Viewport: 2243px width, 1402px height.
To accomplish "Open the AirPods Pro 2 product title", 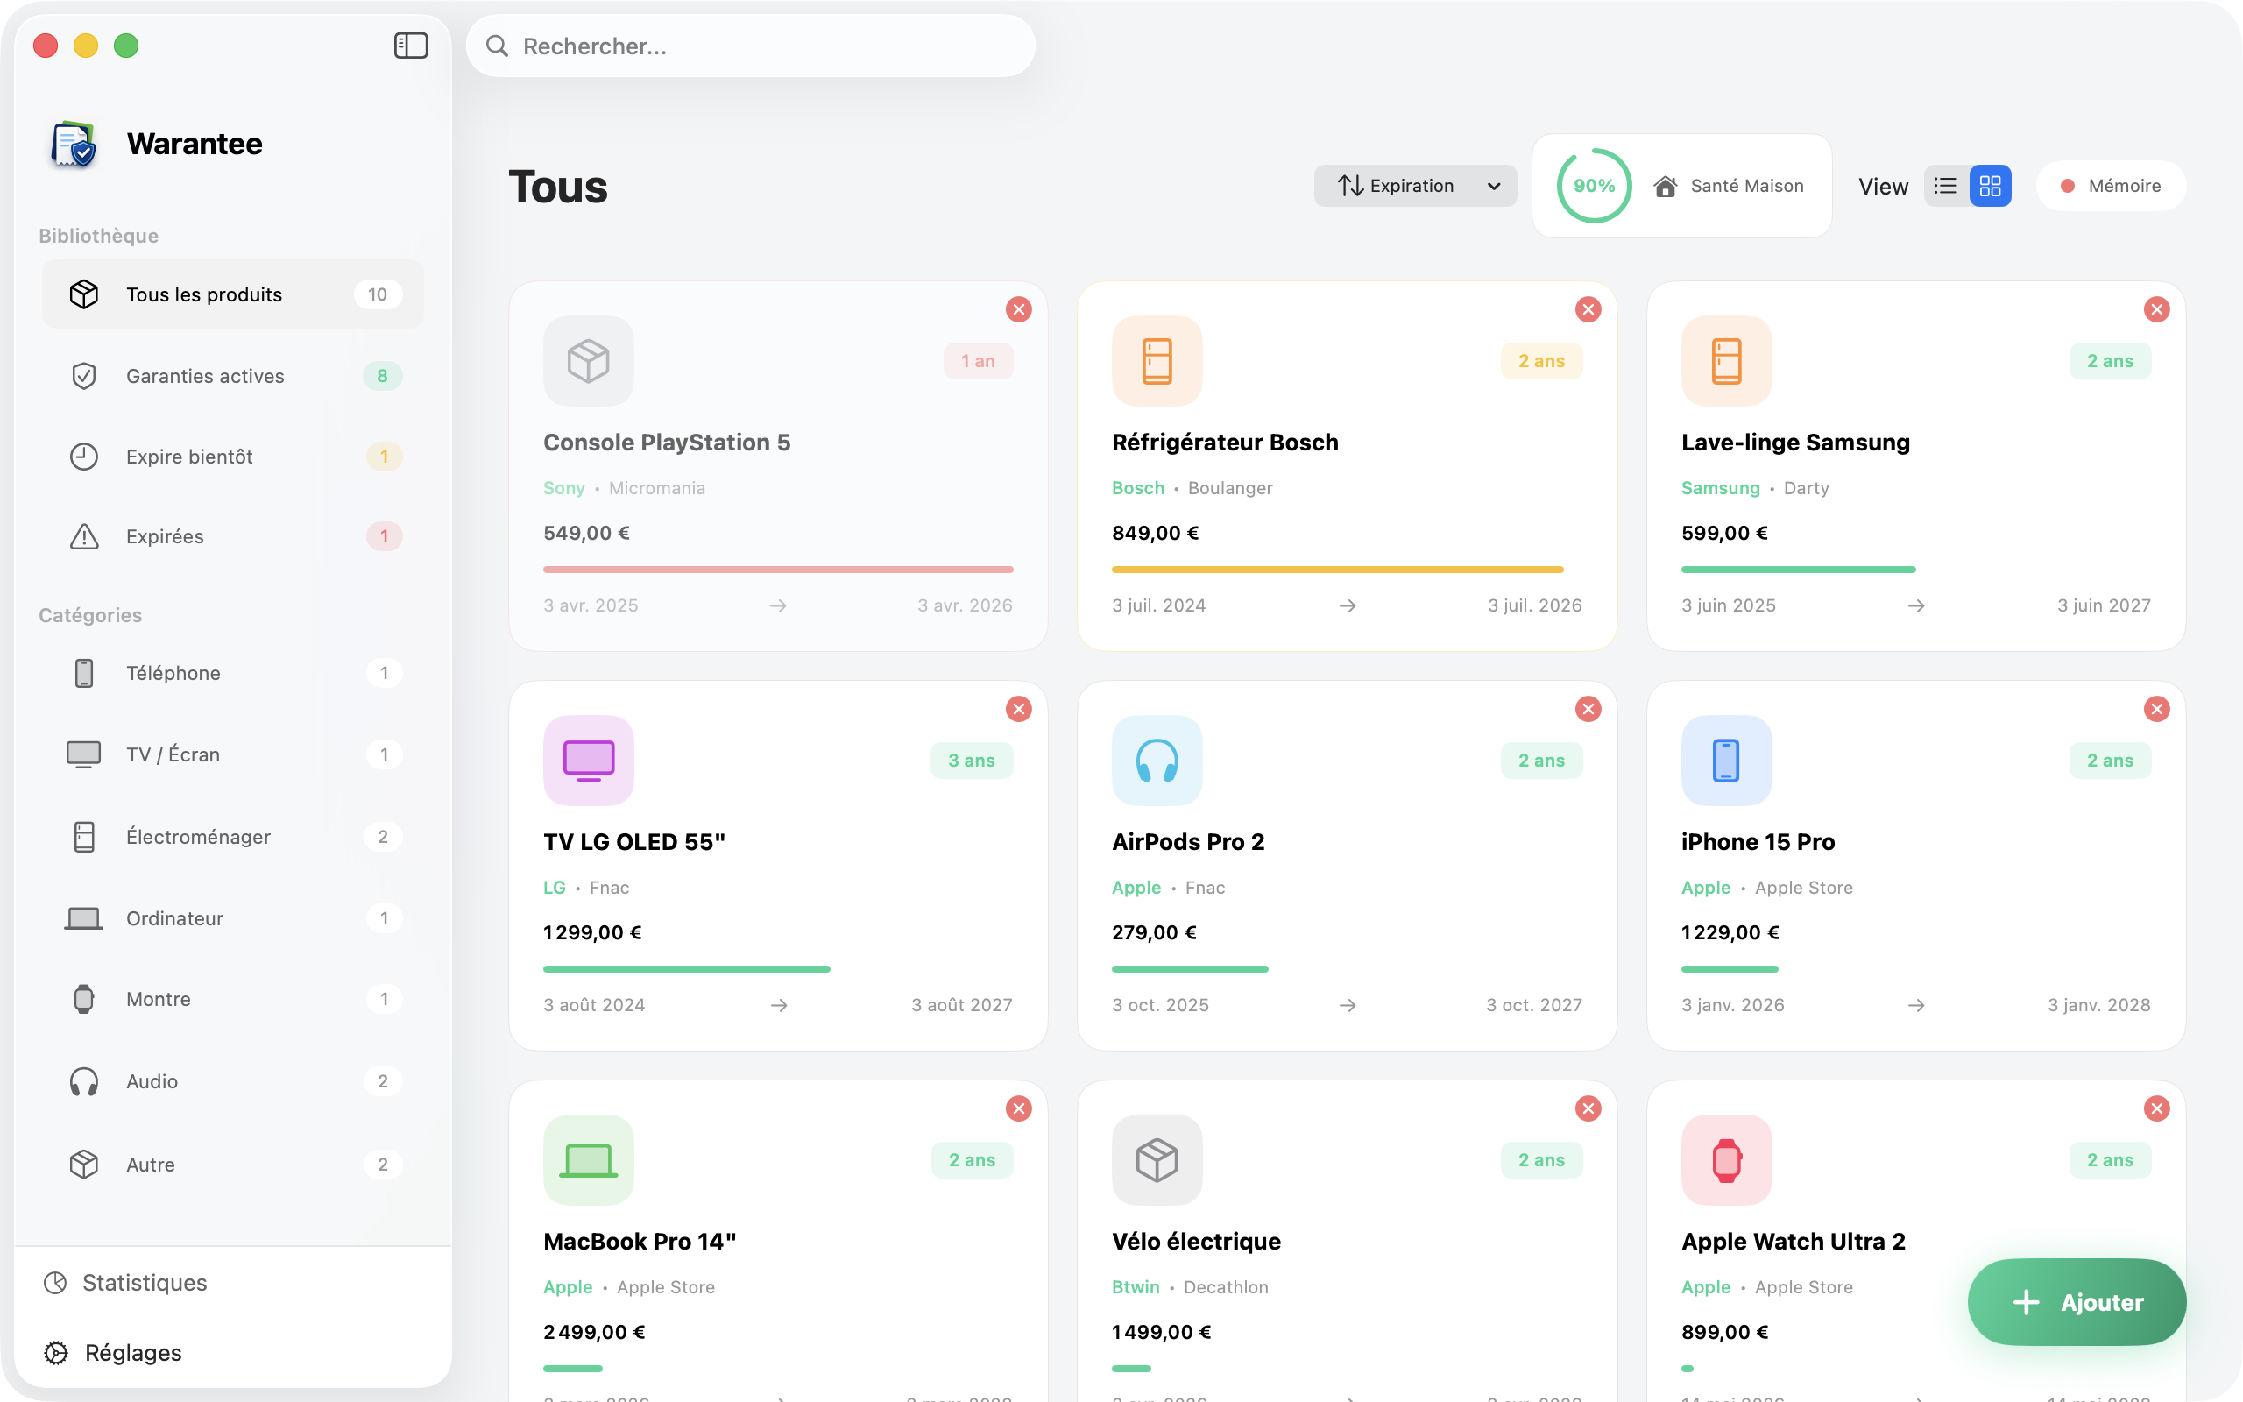I will point(1188,842).
